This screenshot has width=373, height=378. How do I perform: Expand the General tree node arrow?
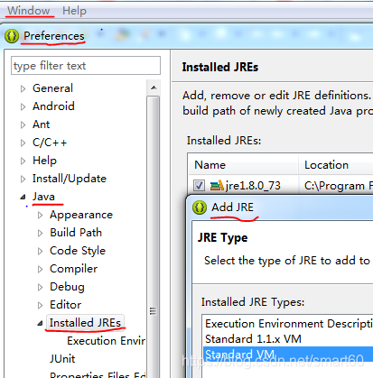click(x=23, y=88)
